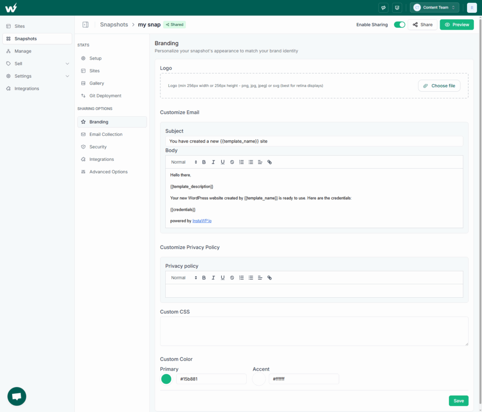Click the Hello there, line in the email body

[180, 175]
